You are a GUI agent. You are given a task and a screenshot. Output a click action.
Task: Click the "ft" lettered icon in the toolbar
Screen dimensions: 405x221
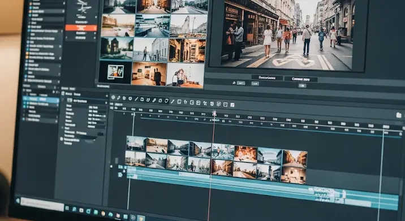(186, 102)
